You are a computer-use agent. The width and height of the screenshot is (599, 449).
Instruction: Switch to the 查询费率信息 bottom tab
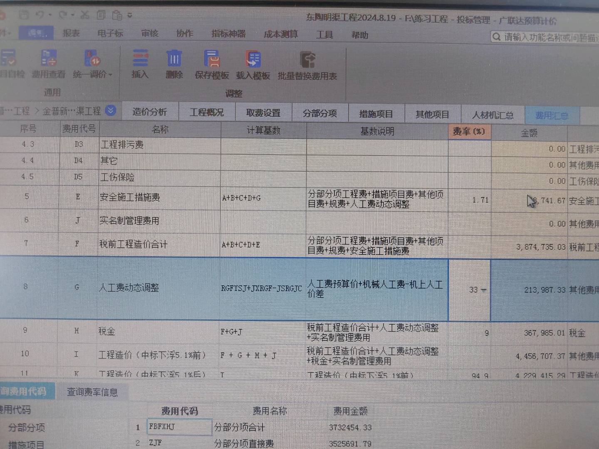[x=92, y=392]
